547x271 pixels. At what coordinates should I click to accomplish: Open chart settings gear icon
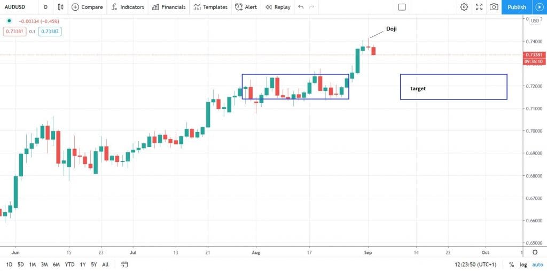pyautogui.click(x=464, y=6)
